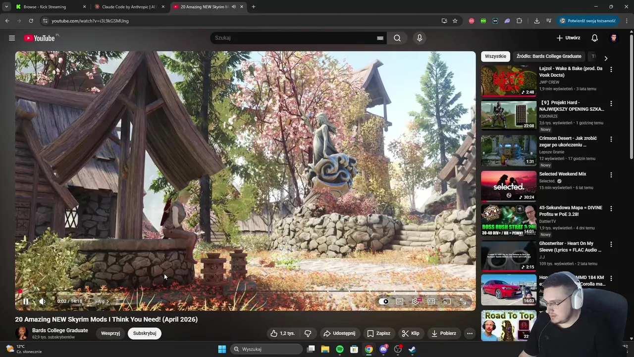
Task: Open YouTube notifications bell
Action: pyautogui.click(x=595, y=38)
